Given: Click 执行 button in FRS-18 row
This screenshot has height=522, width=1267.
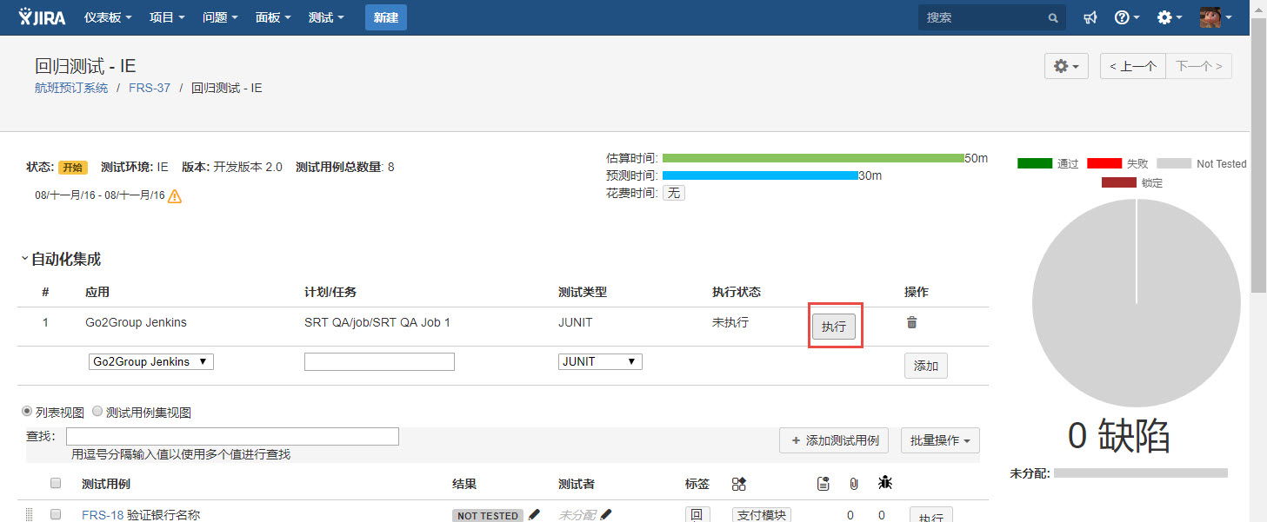Looking at the screenshot, I should click(x=931, y=515).
